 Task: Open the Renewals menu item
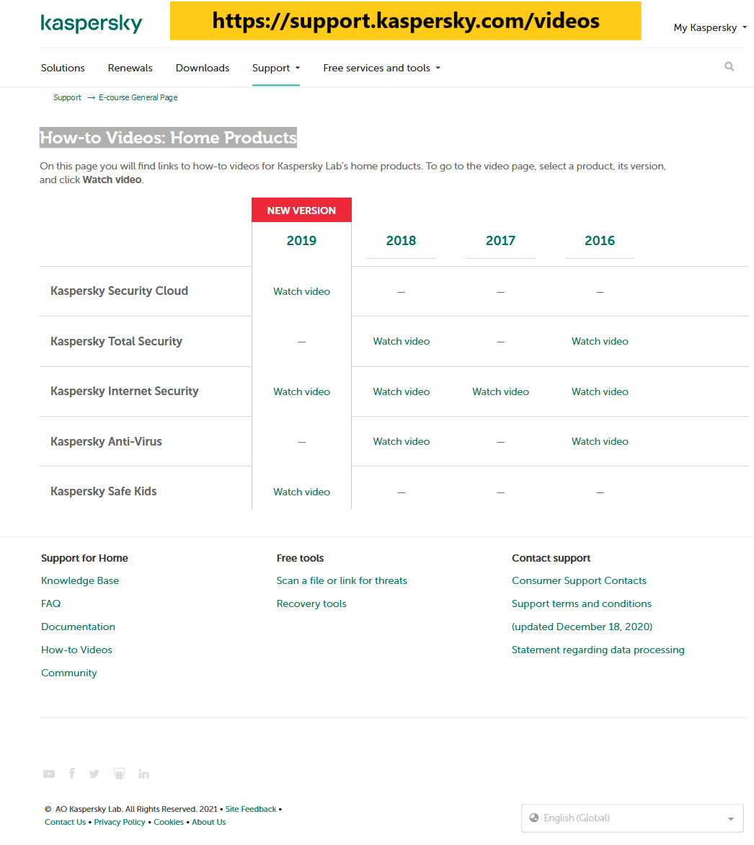point(130,68)
